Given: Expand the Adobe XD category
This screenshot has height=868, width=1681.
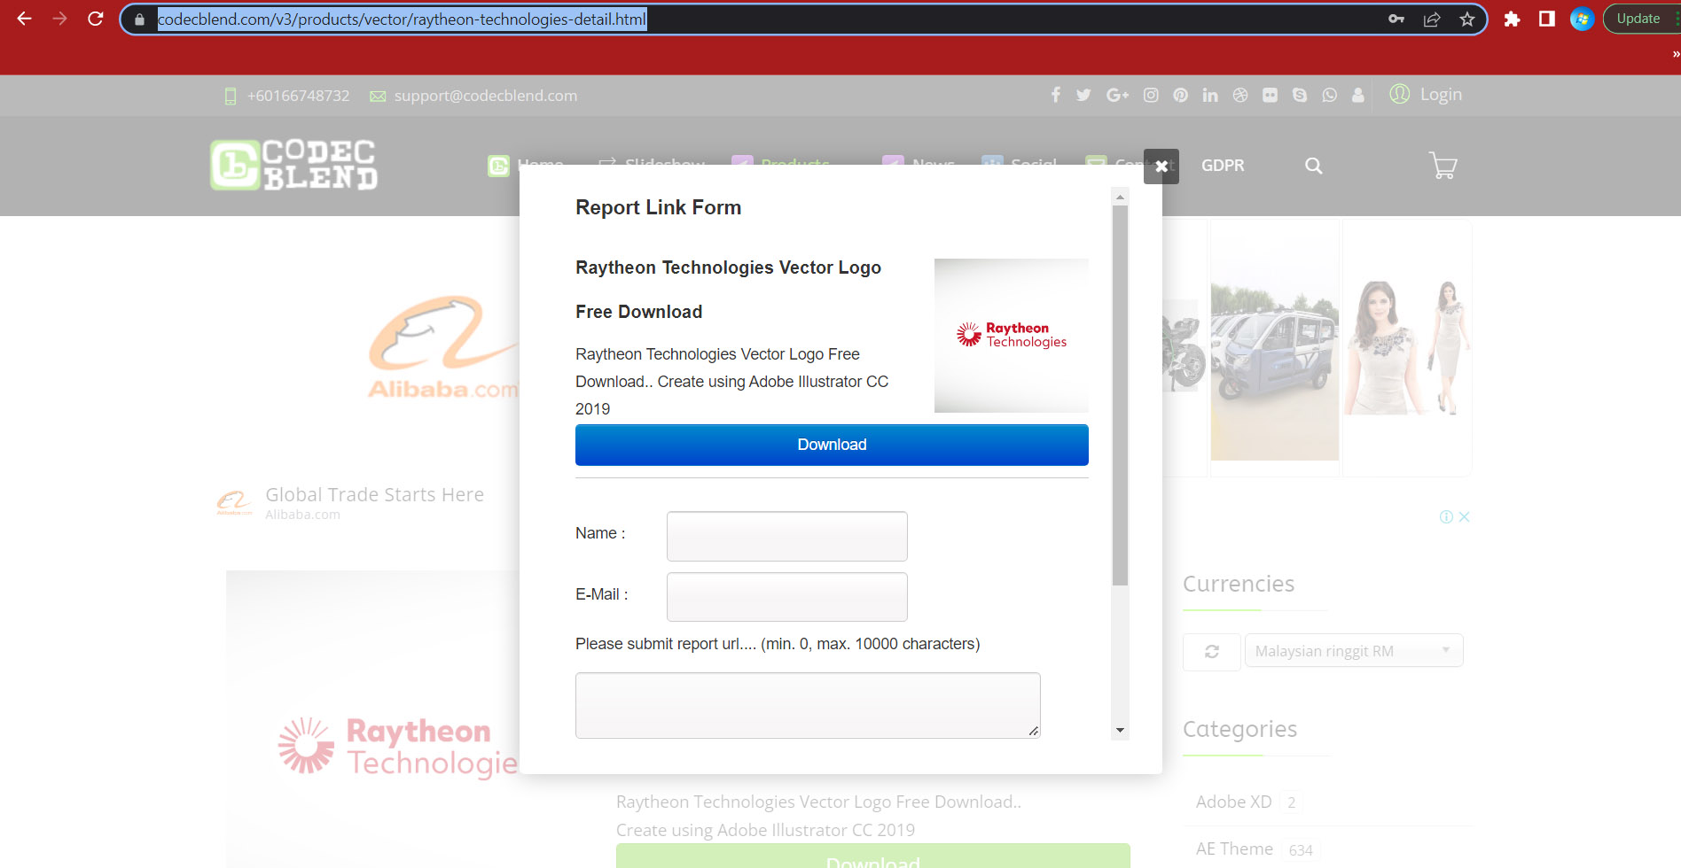Looking at the screenshot, I should (1233, 801).
